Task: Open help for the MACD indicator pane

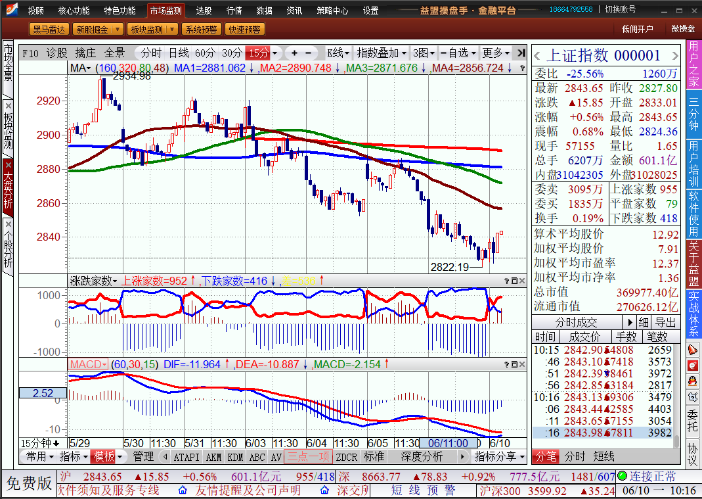Action: 507,364
